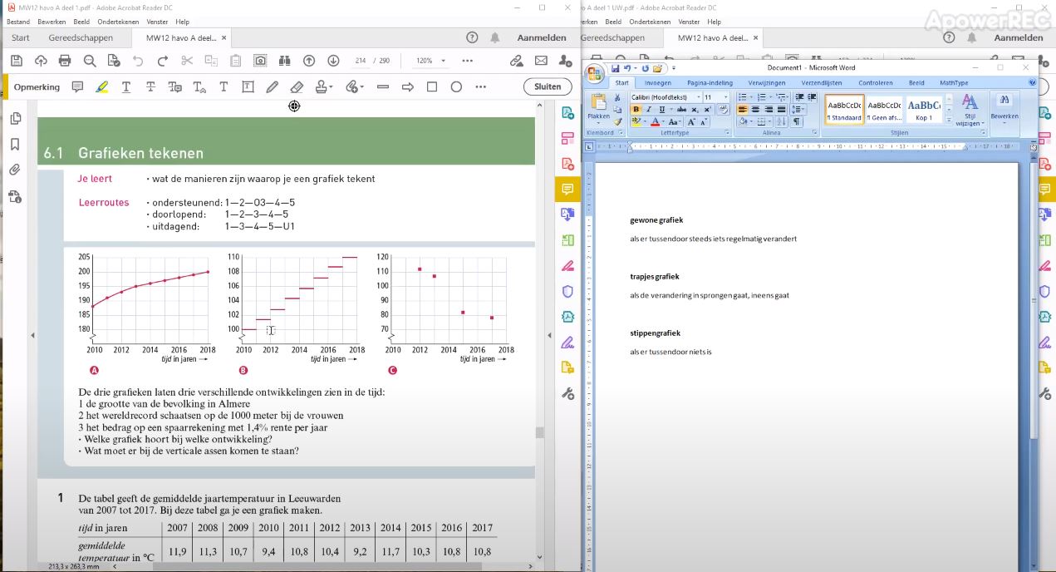1056x572 pixels.
Task: Send the PDF by e-mail envelope icon
Action: [541, 61]
